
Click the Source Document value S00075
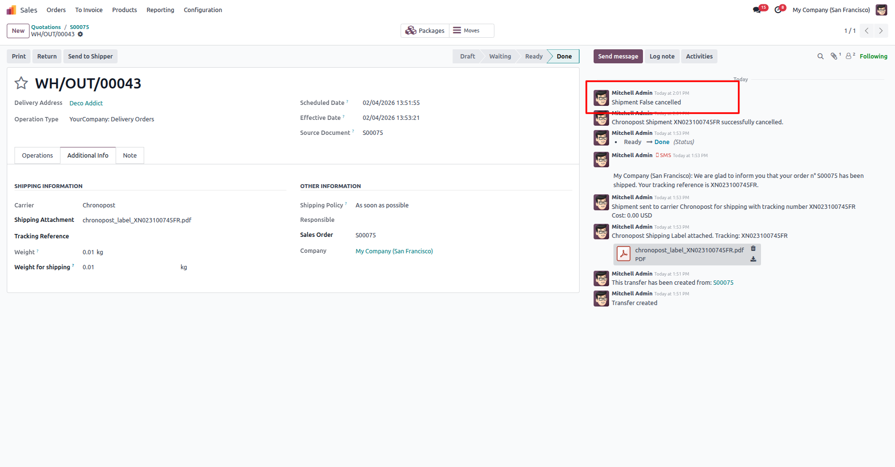[373, 133]
